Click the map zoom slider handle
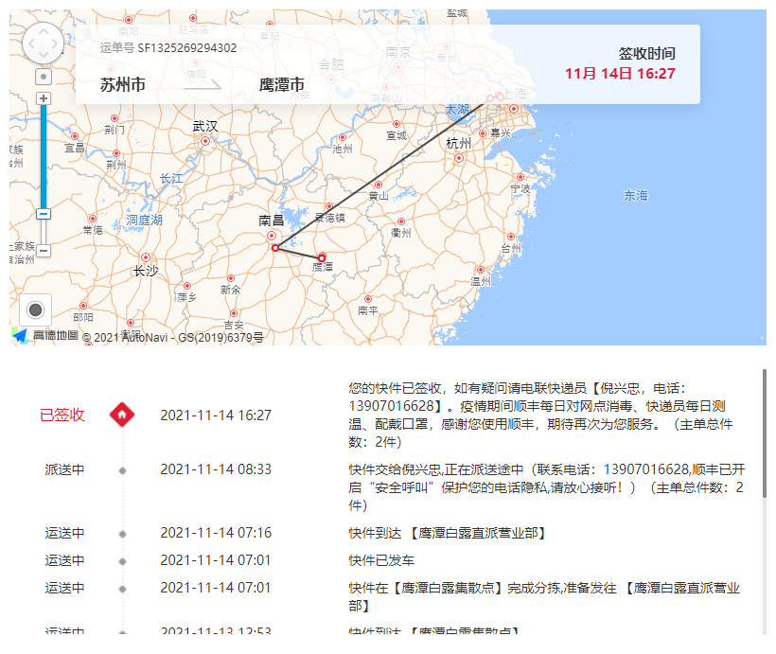Screen dimensions: 776x654 click(x=44, y=214)
